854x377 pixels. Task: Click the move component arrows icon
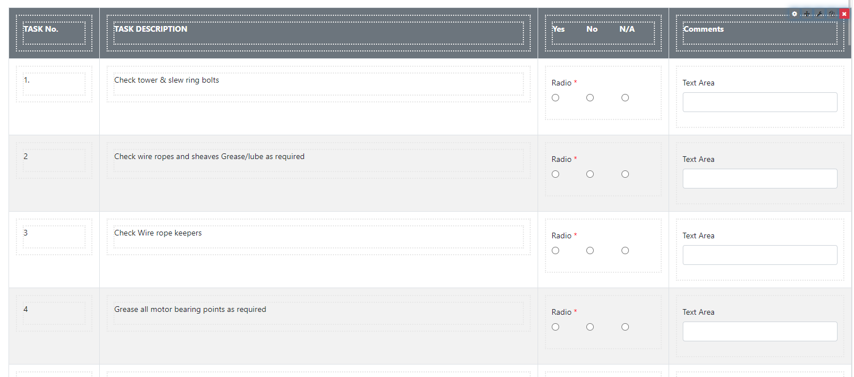(x=807, y=14)
